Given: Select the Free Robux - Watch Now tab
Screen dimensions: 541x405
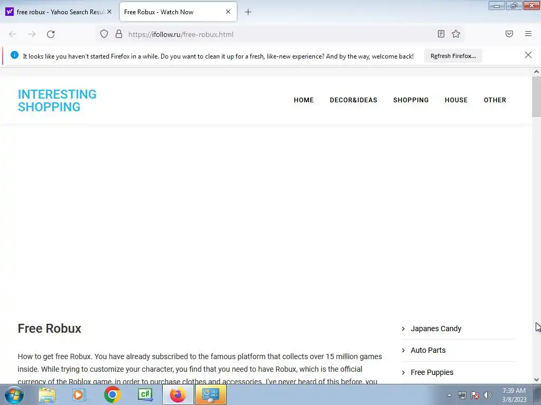Looking at the screenshot, I should pos(178,12).
